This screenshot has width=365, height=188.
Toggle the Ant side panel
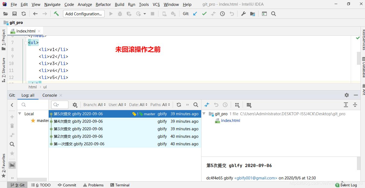pyautogui.click(x=363, y=89)
